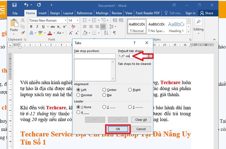Open the References ribbon tab
Screen dimensions: 226x149
(x=84, y=13)
